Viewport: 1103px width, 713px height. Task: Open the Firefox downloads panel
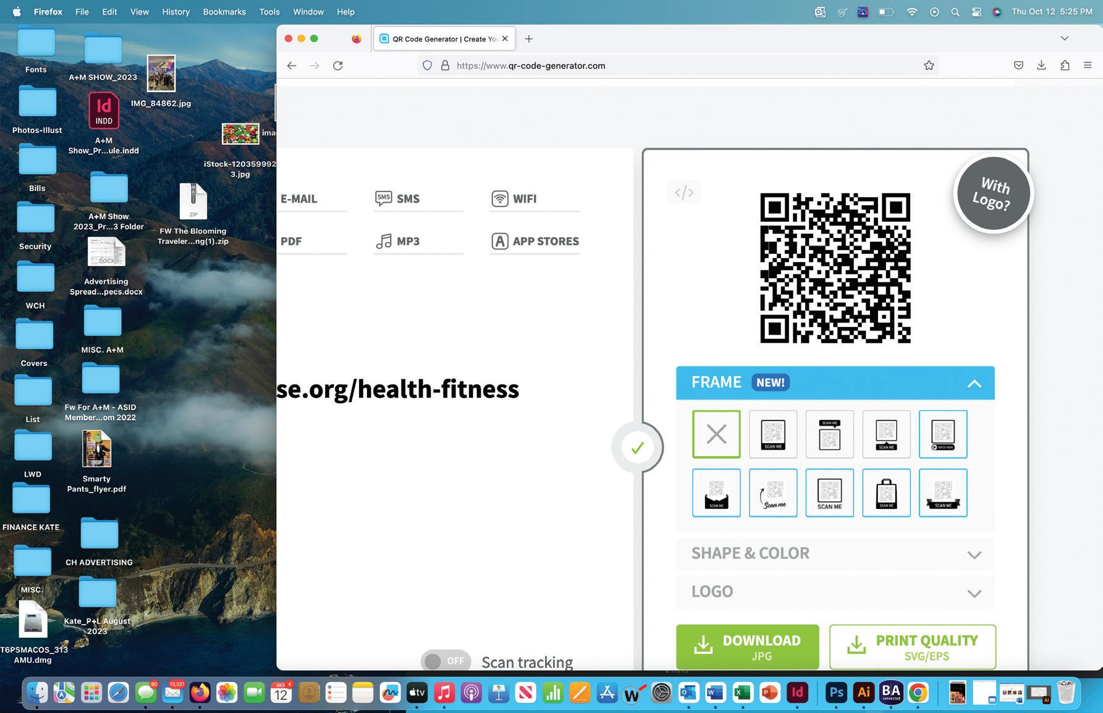point(1041,65)
